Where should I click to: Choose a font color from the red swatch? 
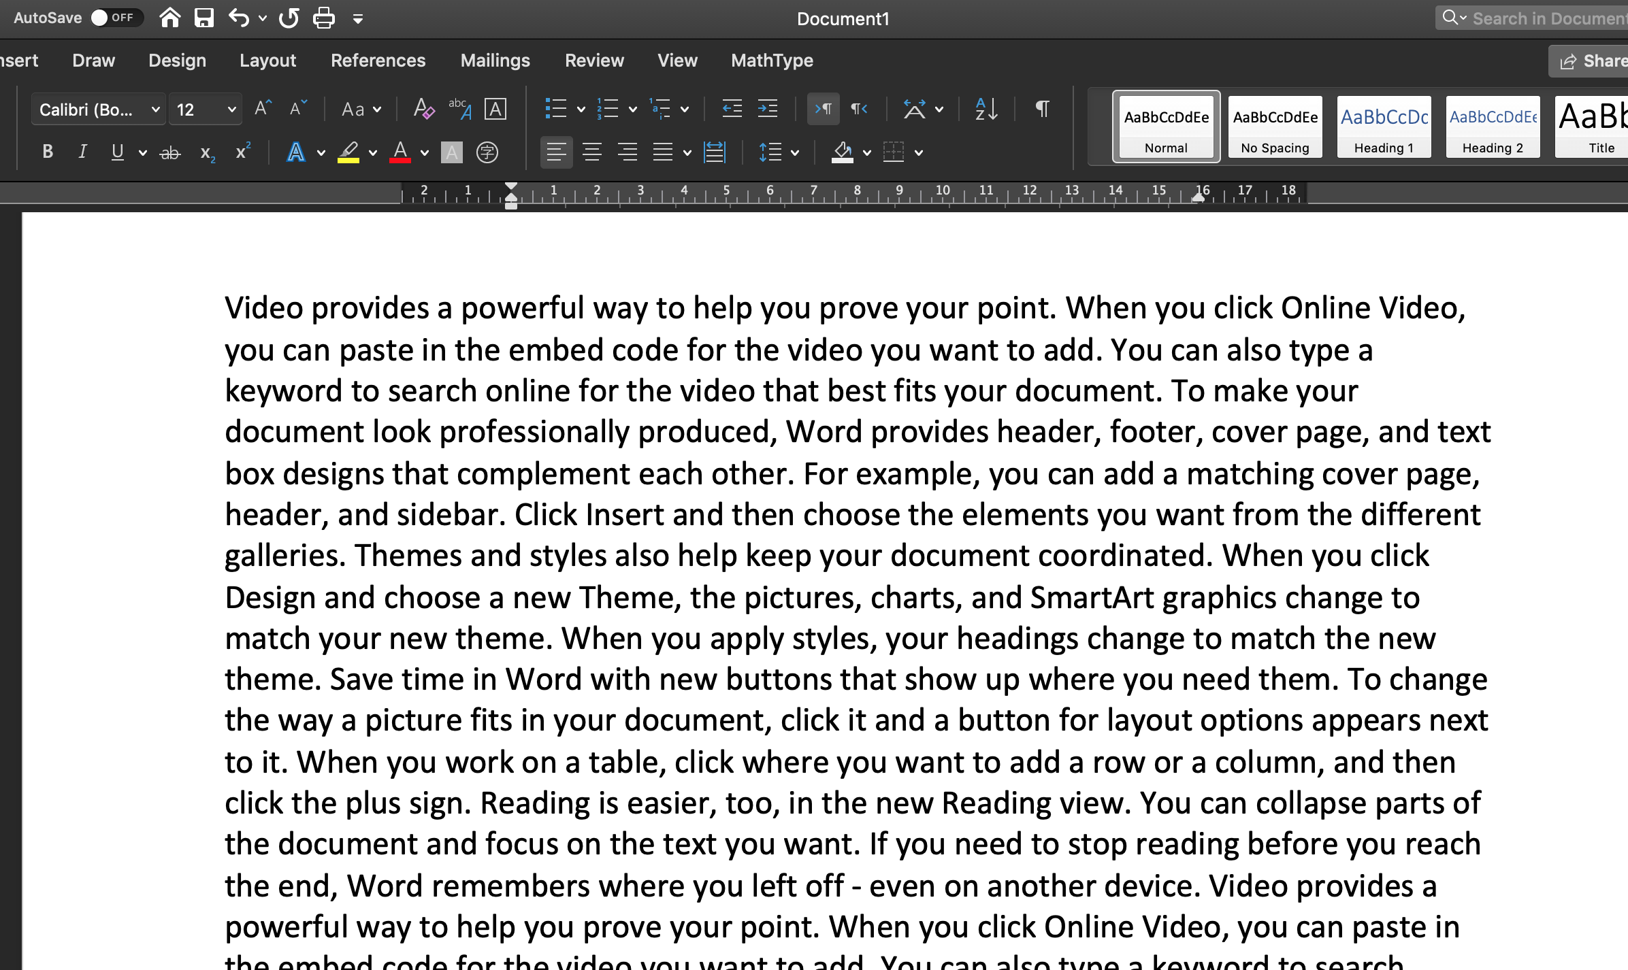tap(400, 151)
